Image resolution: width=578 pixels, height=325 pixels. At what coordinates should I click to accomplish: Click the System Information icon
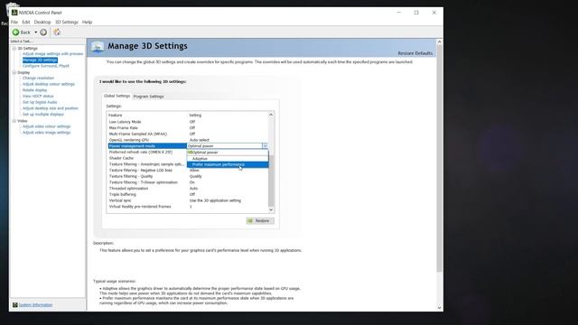tap(15, 305)
